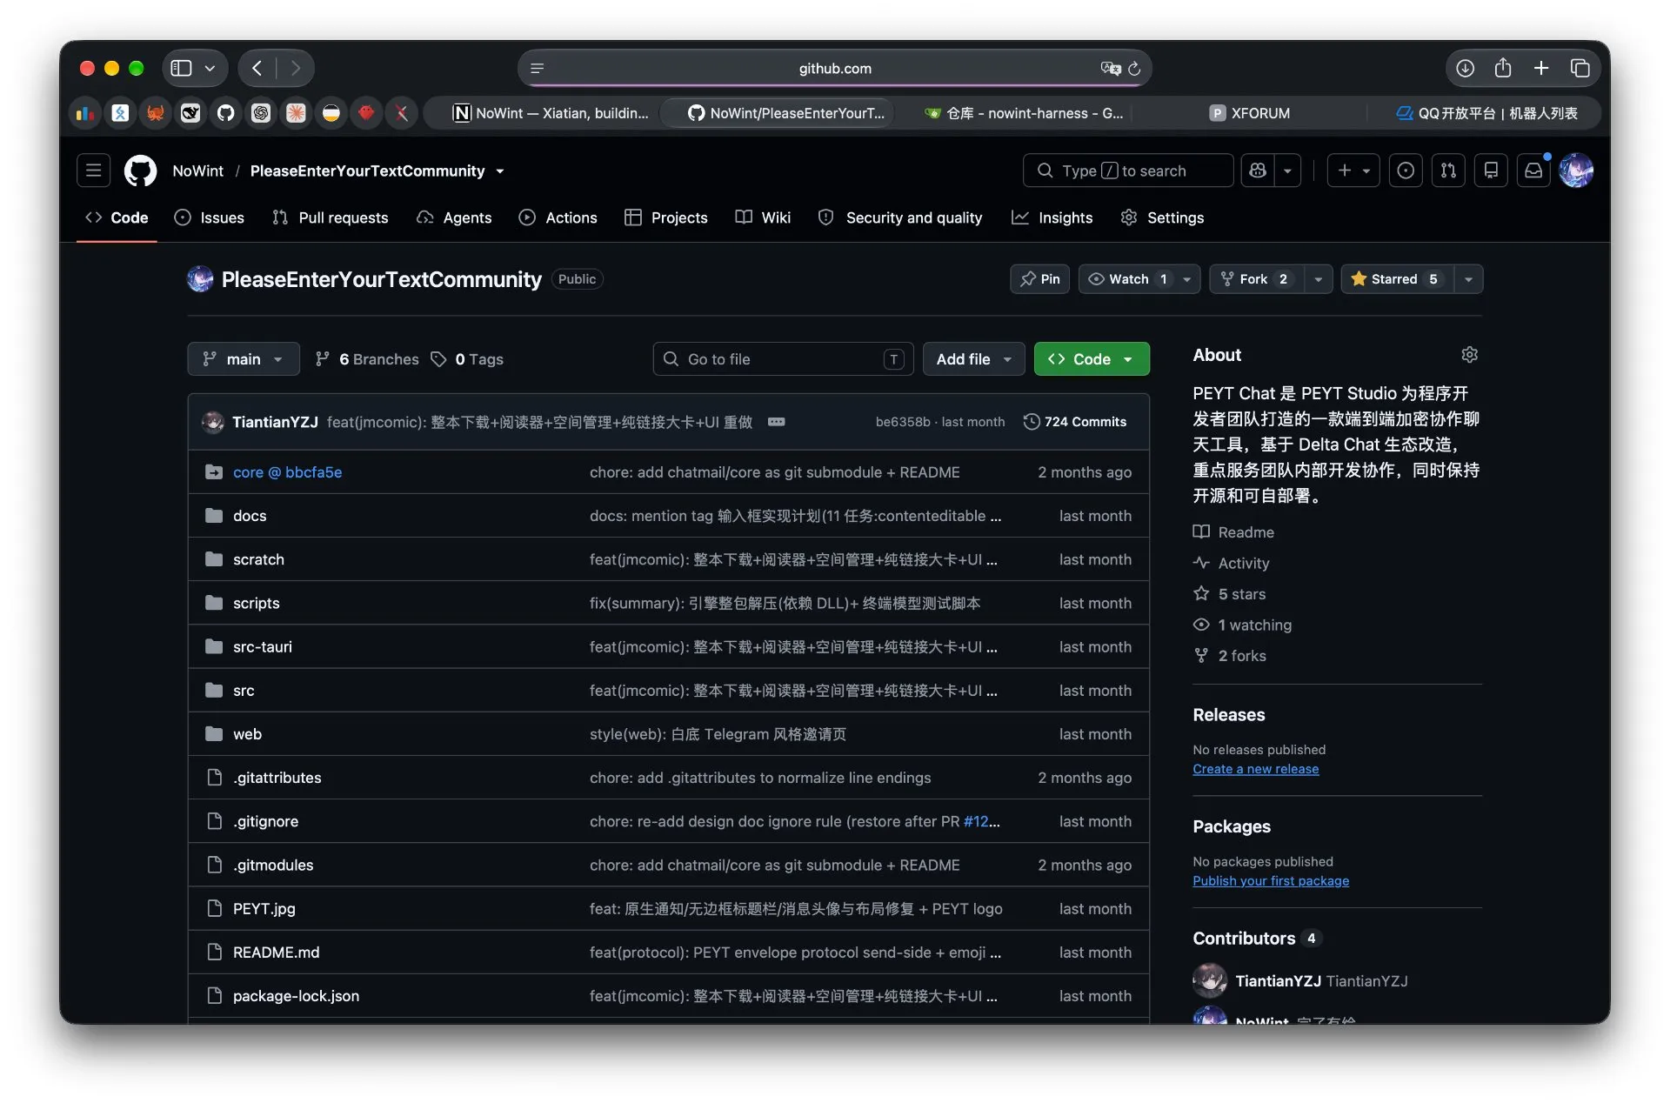Open the global navigation hamburger menu
Screen dimensions: 1670x1103
[93, 170]
